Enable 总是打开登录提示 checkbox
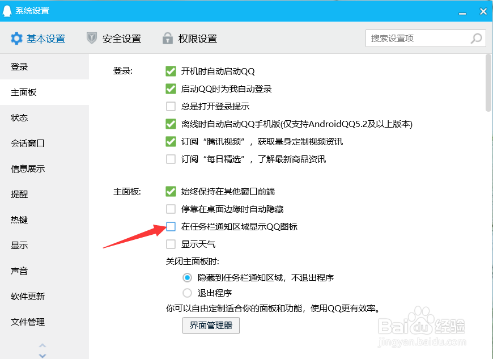This screenshot has height=359, width=493. tap(171, 107)
